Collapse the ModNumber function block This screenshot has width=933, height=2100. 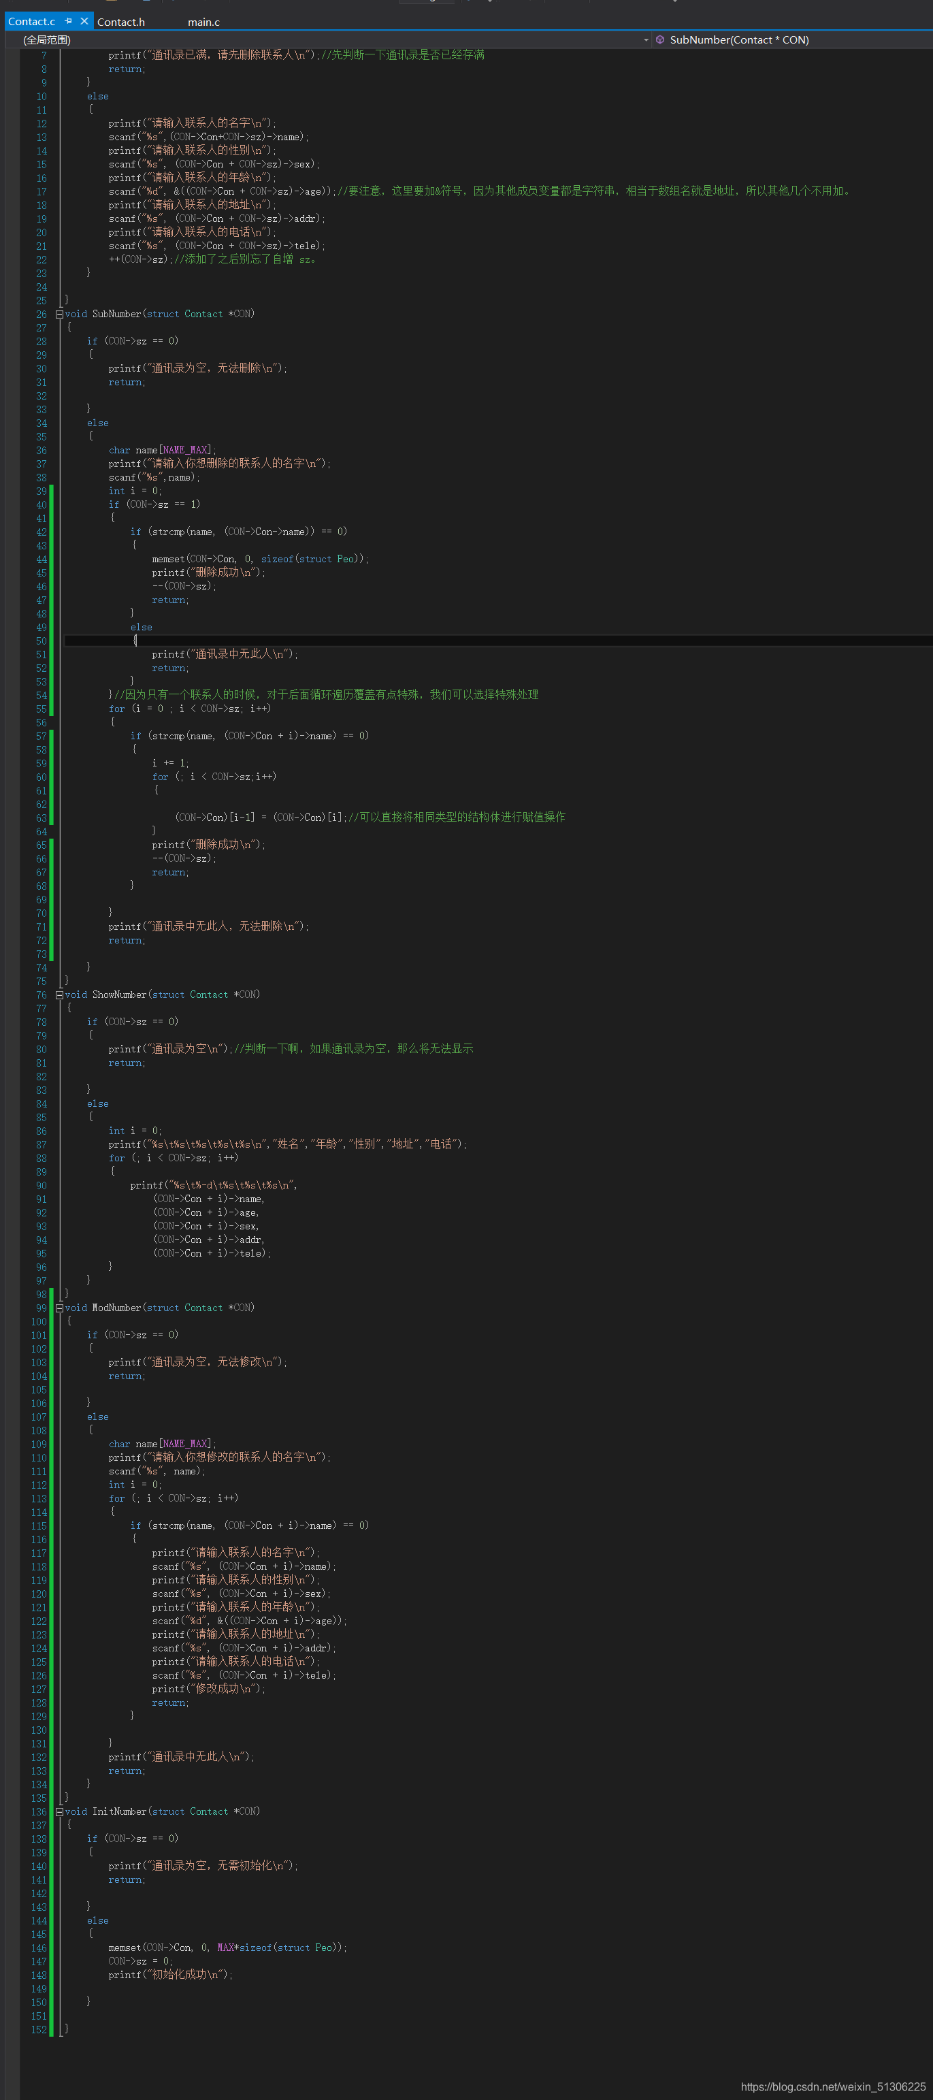pyautogui.click(x=59, y=1308)
